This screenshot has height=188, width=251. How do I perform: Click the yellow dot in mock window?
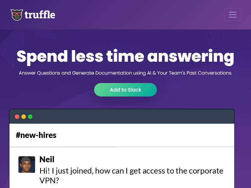pyautogui.click(x=24, y=117)
